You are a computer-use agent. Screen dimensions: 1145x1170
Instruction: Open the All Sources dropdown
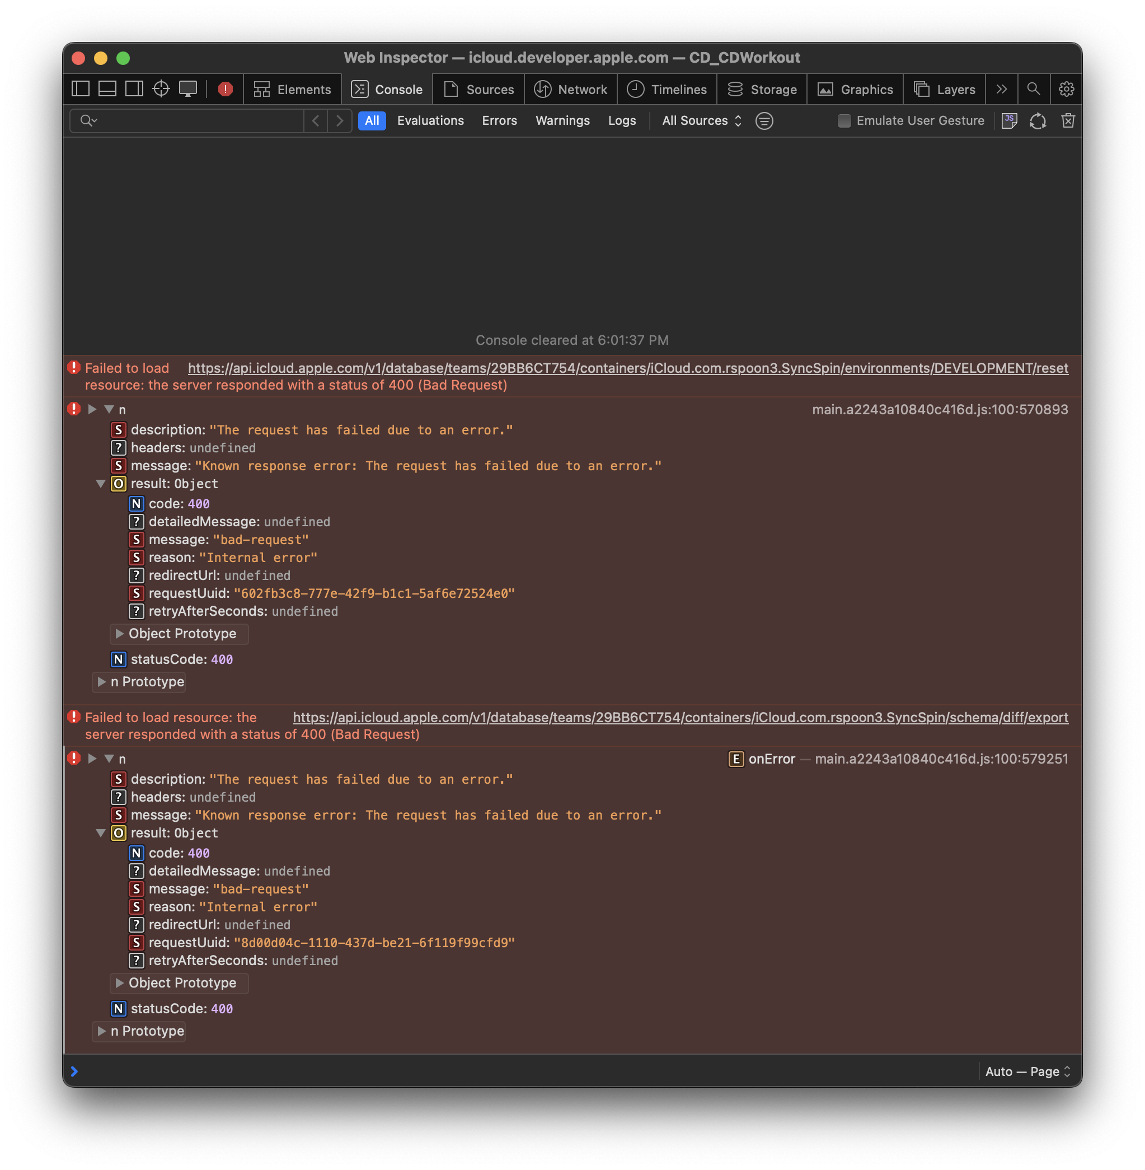pos(702,121)
